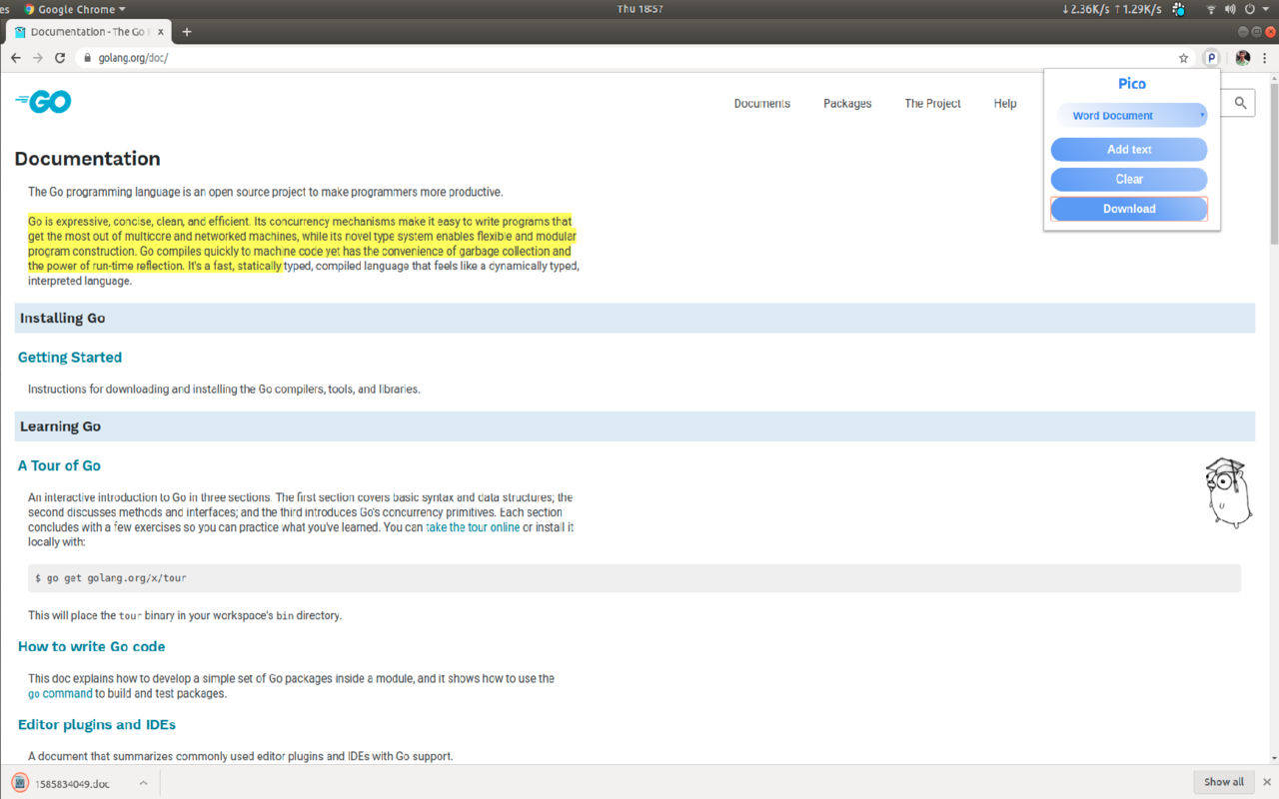
Task: Click the Download button in Pico
Action: (1129, 209)
